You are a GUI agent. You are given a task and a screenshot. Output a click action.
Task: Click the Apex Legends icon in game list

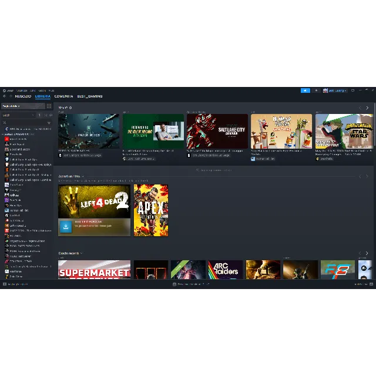pyautogui.click(x=6, y=139)
